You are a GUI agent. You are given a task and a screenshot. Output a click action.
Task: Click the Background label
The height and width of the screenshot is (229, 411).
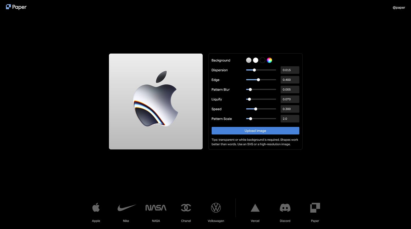pos(221,60)
